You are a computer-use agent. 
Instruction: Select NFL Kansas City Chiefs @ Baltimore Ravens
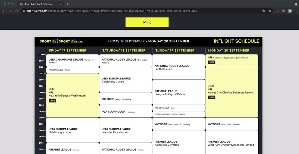pyautogui.click(x=232, y=92)
